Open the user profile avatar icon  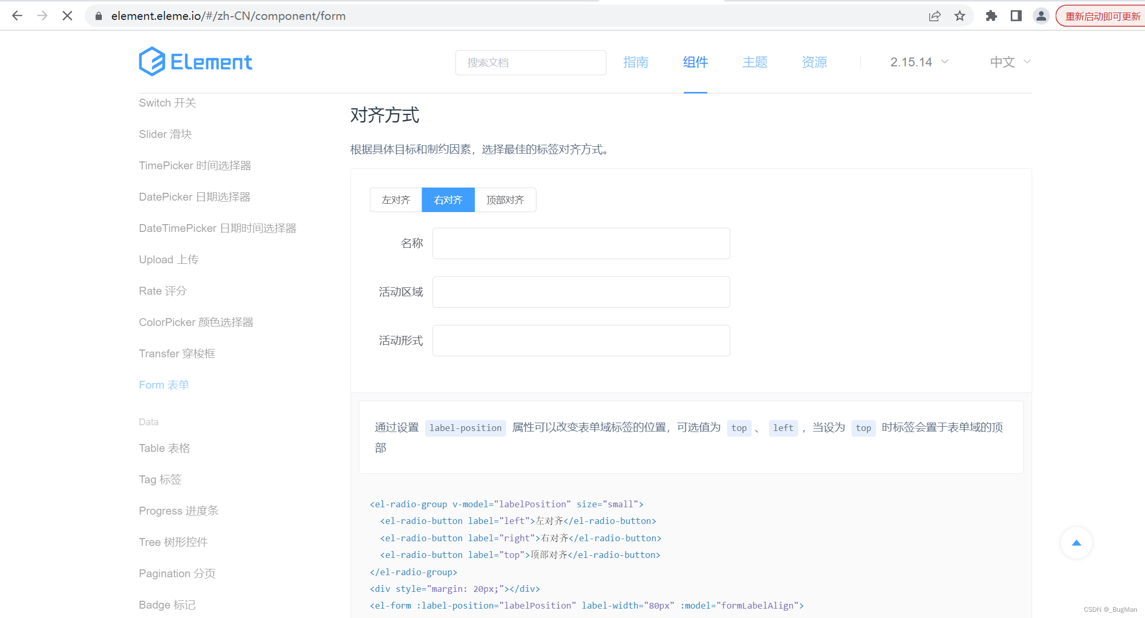click(x=1041, y=16)
